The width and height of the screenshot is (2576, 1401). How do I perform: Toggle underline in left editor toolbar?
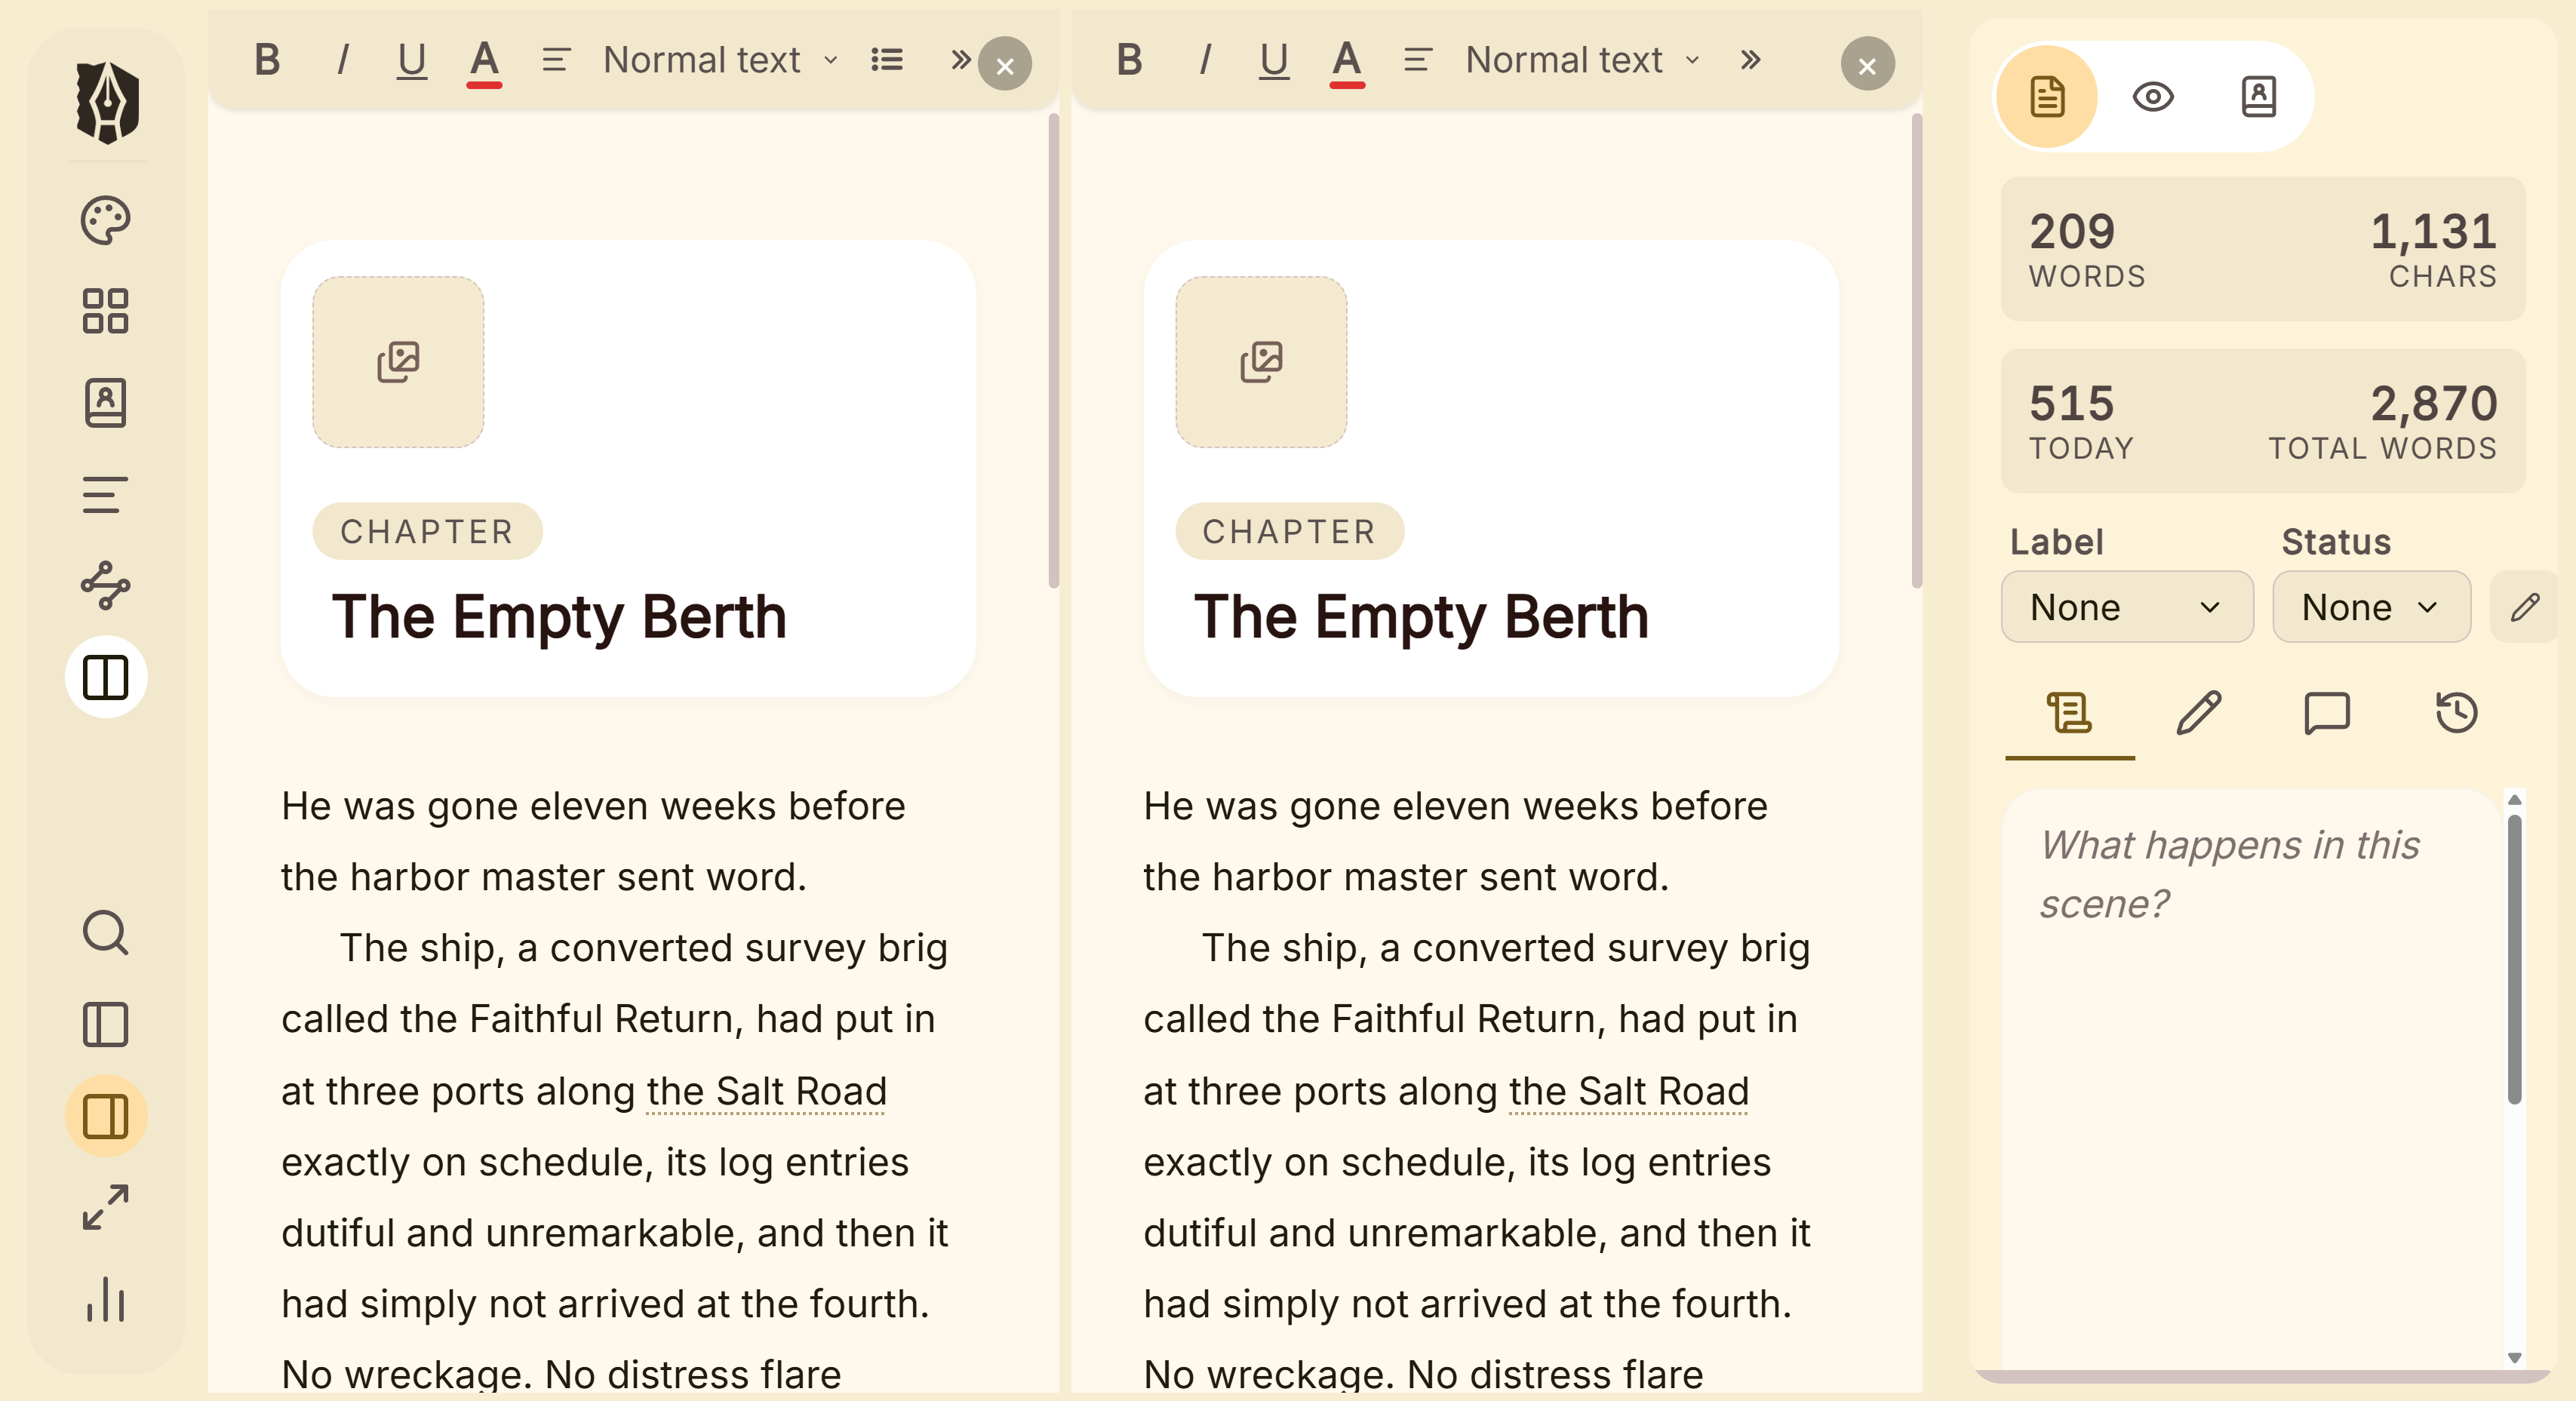[411, 60]
